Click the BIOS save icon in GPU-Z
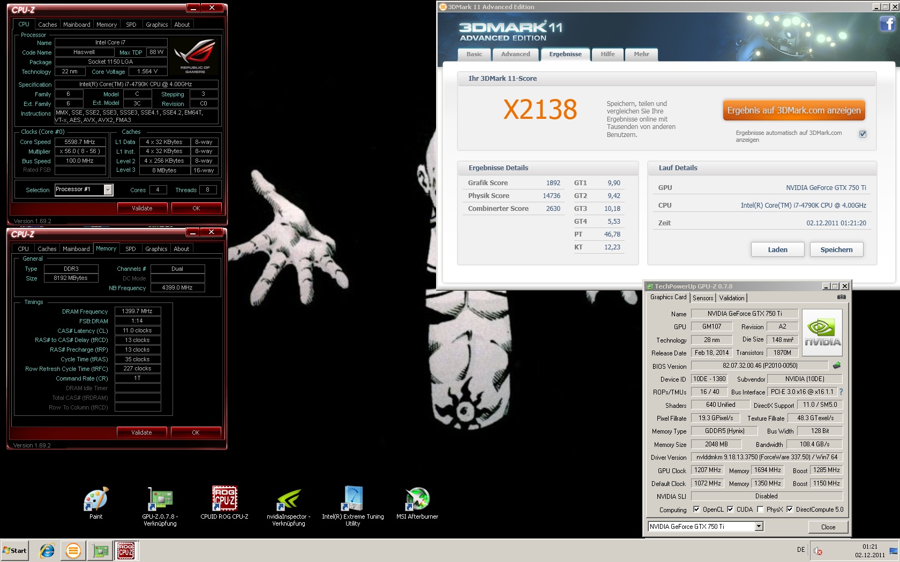The width and height of the screenshot is (900, 562). pos(837,366)
